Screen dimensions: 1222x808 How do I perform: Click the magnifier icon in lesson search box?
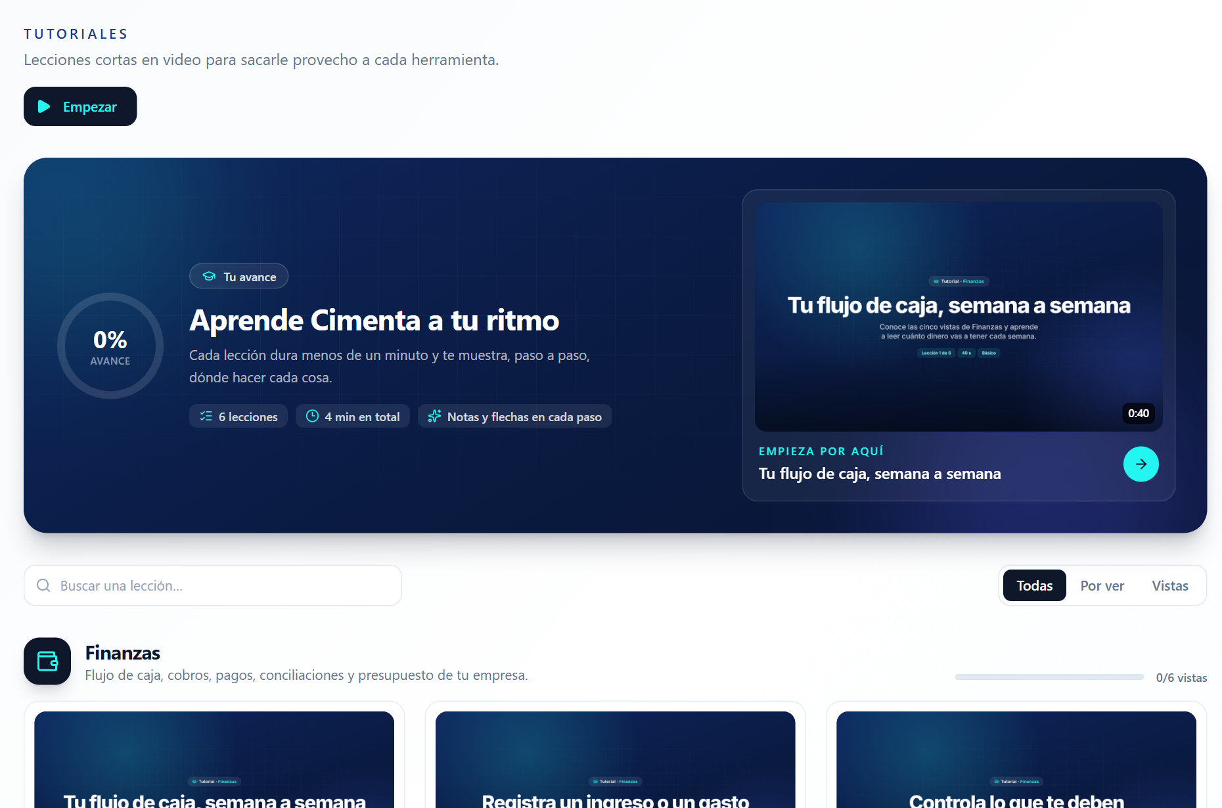(43, 585)
